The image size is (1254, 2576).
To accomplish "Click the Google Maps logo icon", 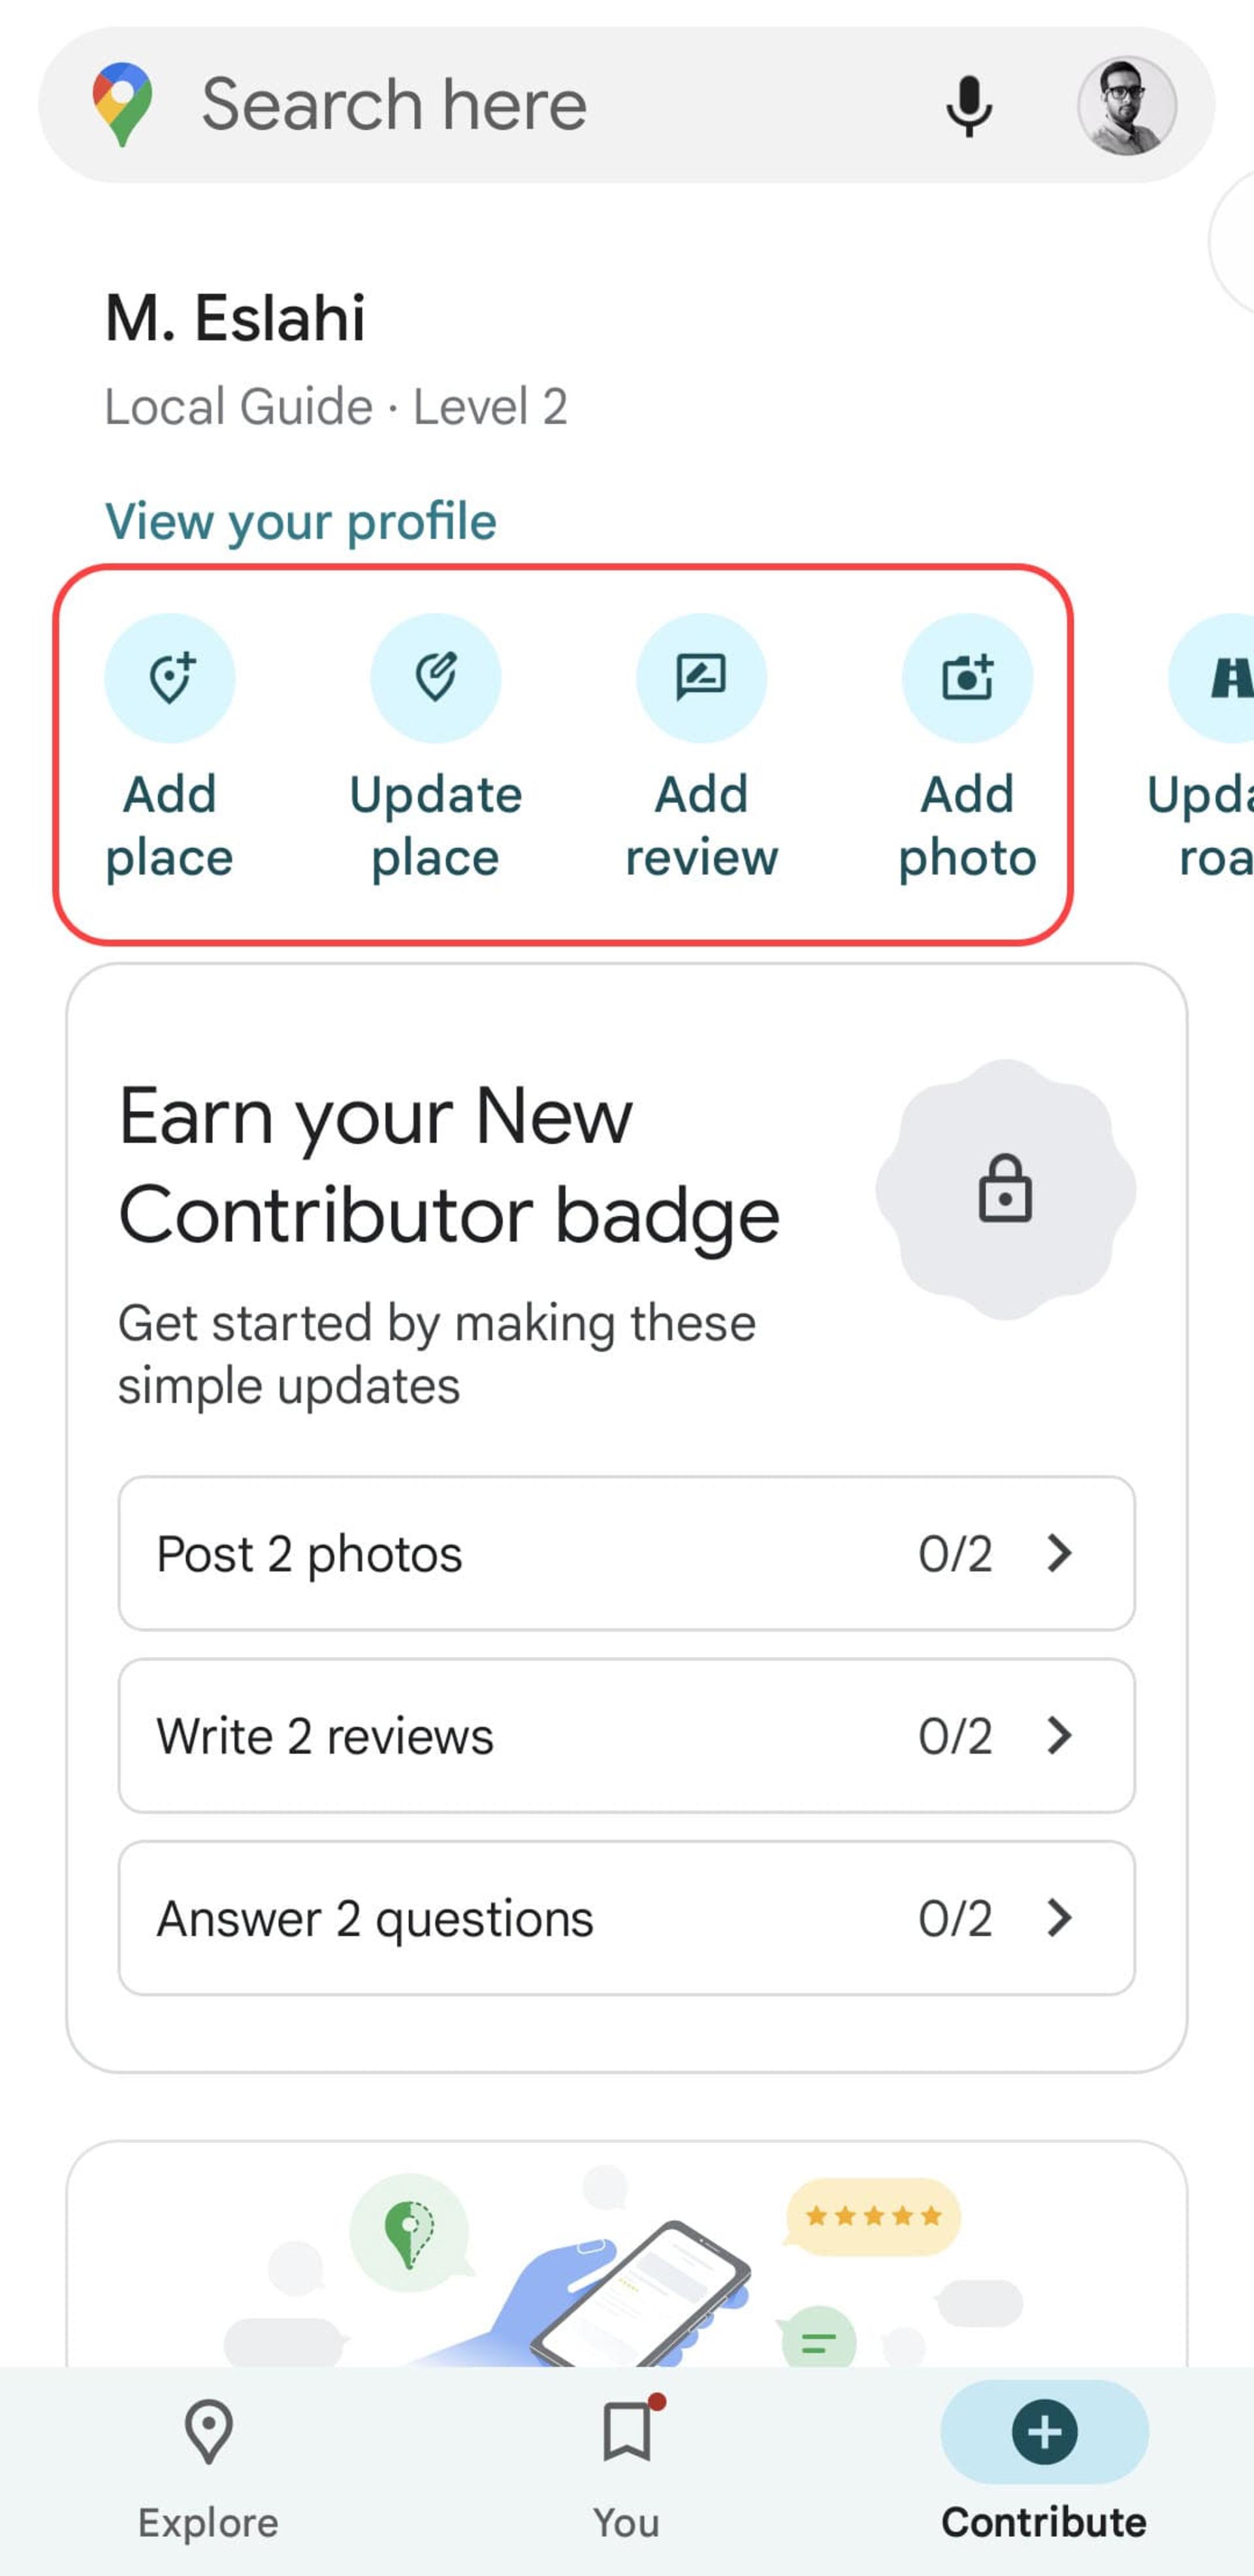I will 122,105.
